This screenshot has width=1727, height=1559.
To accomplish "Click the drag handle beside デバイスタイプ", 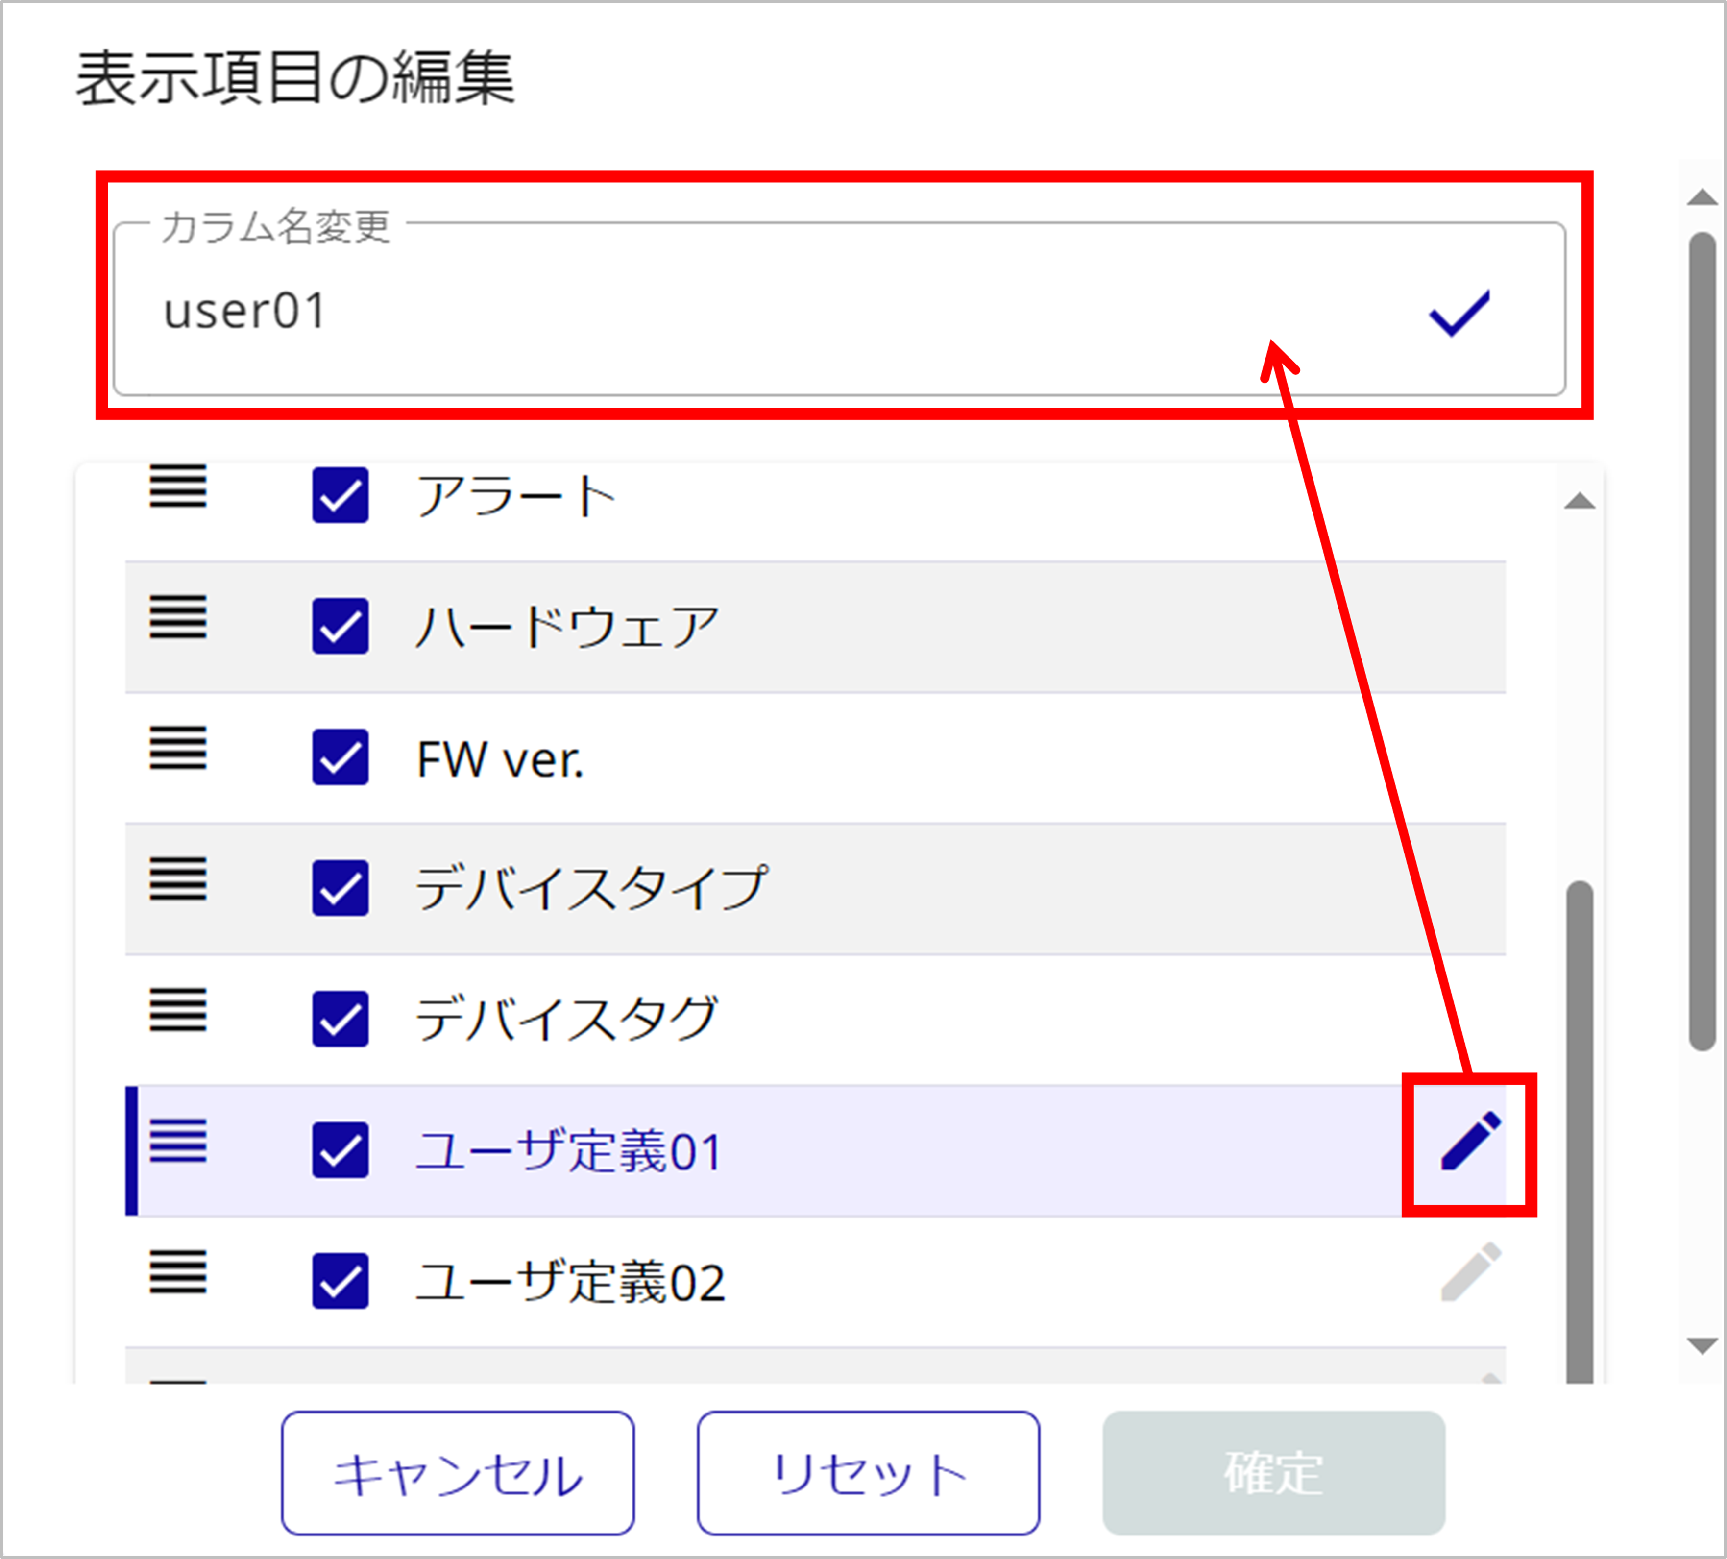I will [x=178, y=880].
